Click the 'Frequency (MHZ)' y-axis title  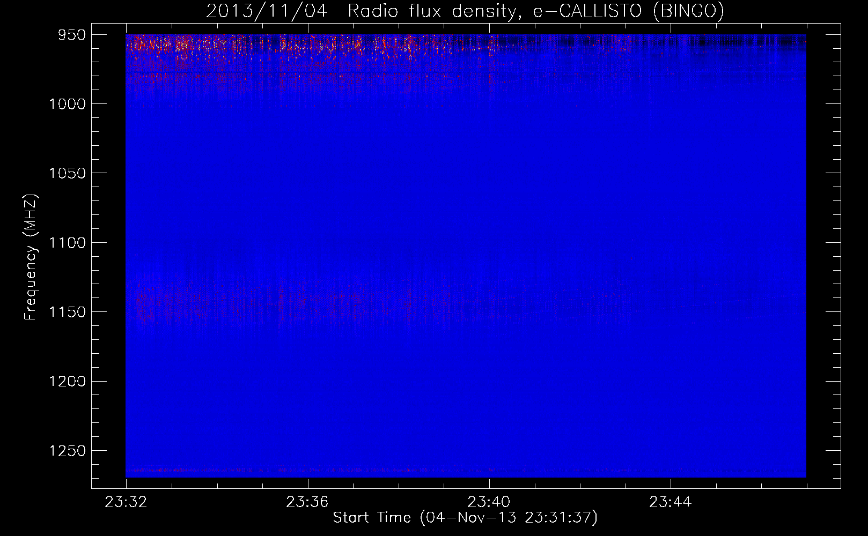coord(31,257)
